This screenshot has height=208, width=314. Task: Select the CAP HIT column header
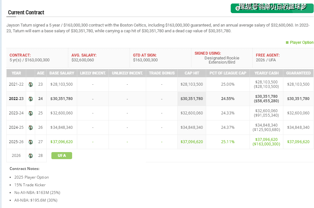192,73
